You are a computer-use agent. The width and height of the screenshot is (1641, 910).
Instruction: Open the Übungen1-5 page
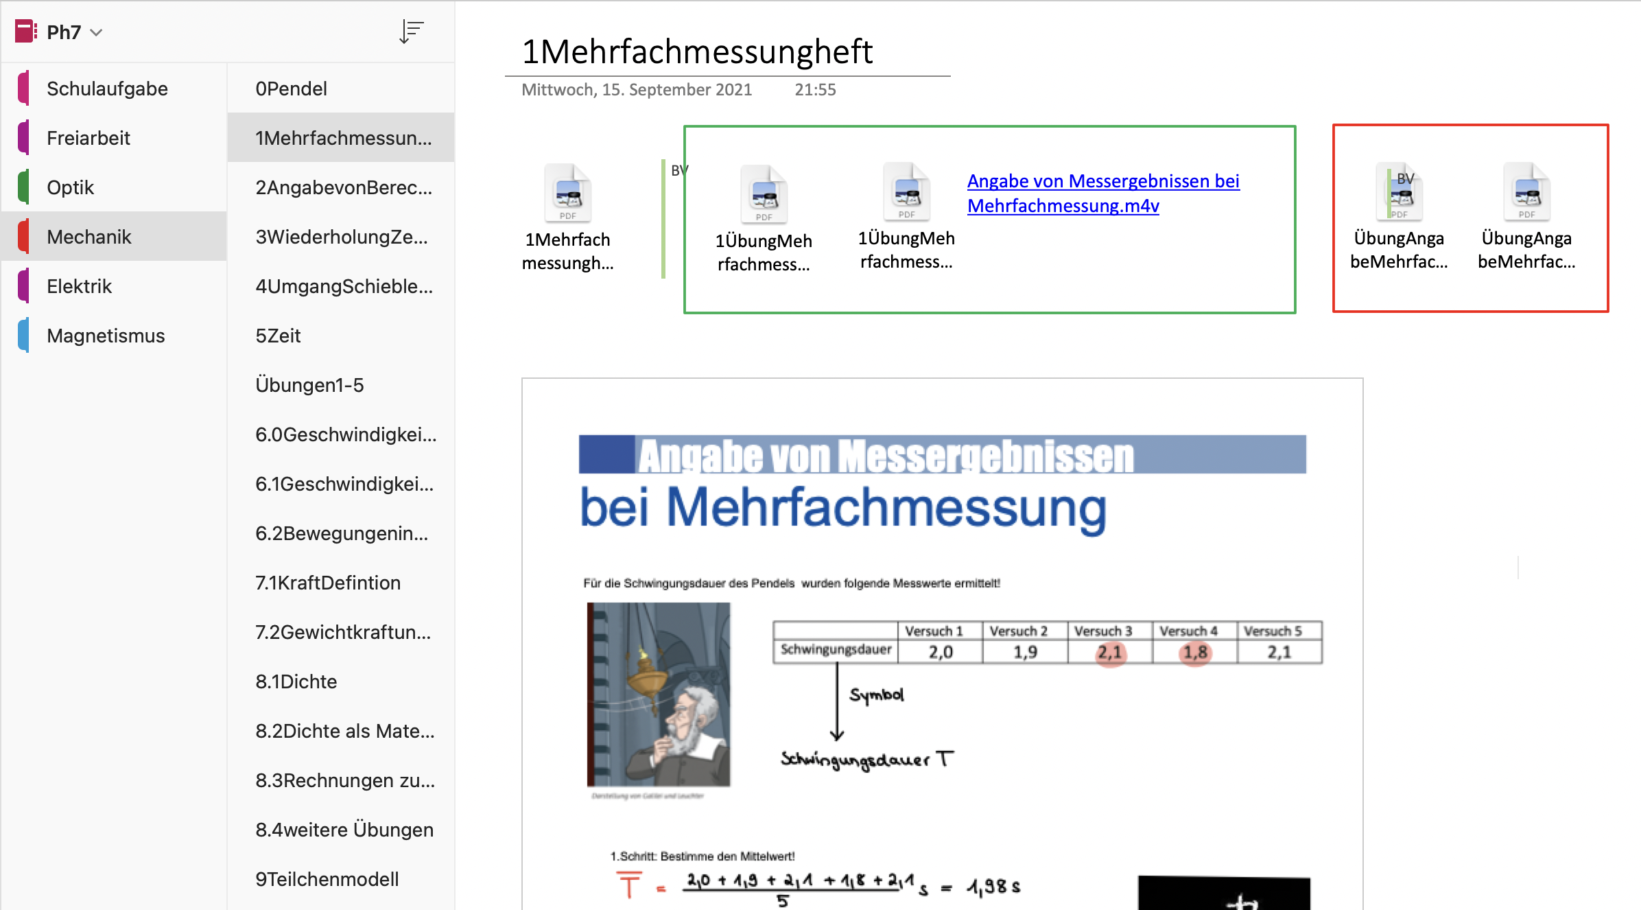coord(309,385)
